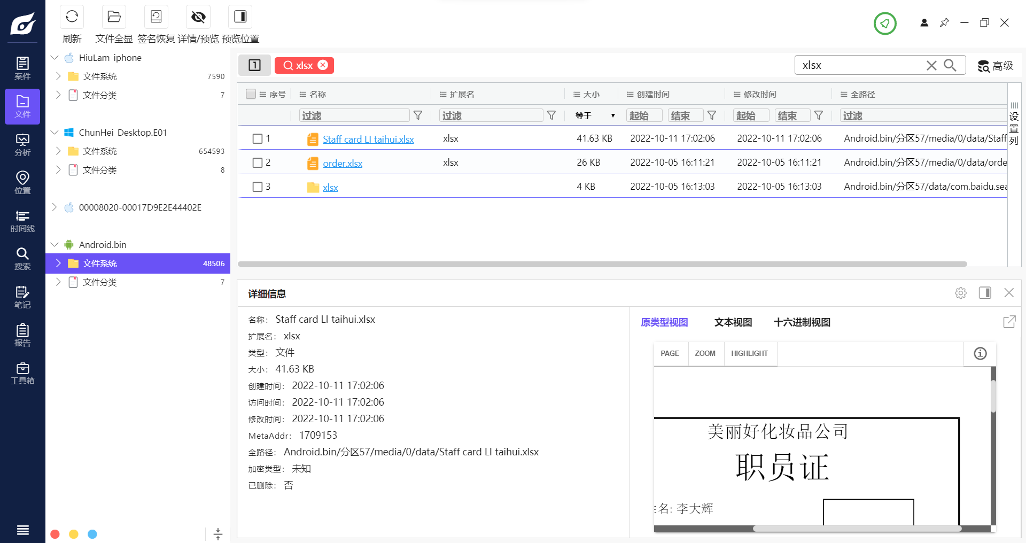Expand 文件系统 under HiuLam iphone
Screen dimensions: 1026x543
click(x=58, y=76)
